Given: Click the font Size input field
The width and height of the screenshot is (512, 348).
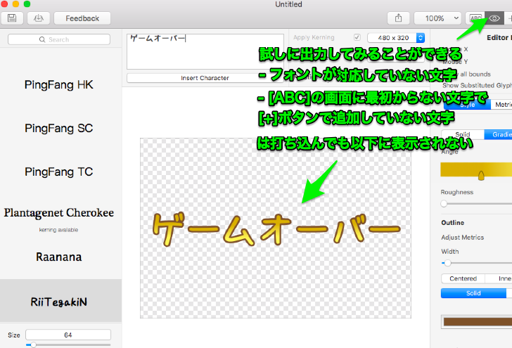Looking at the screenshot, I should click(68, 335).
